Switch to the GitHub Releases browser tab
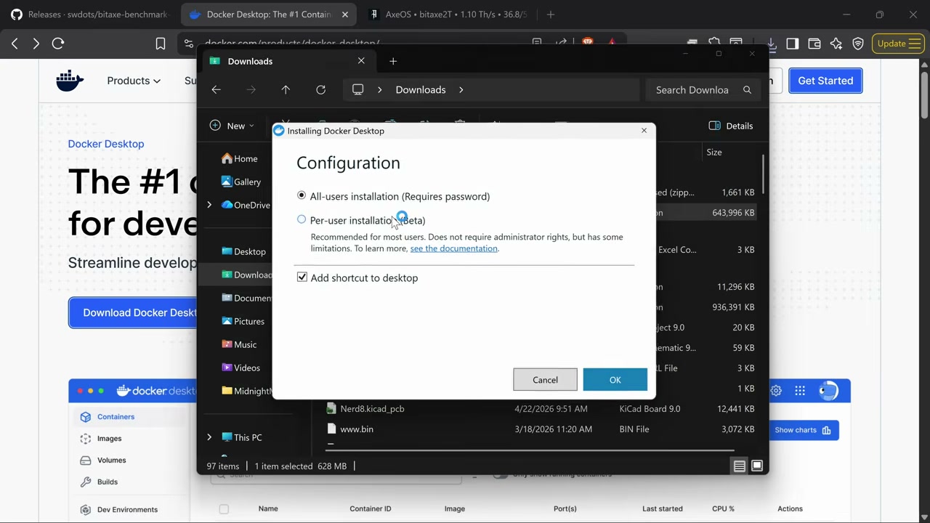The height and width of the screenshot is (523, 930). click(x=89, y=15)
